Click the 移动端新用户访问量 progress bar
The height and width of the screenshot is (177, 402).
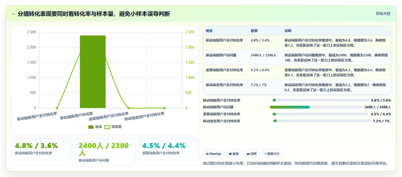pyautogui.click(x=316, y=107)
